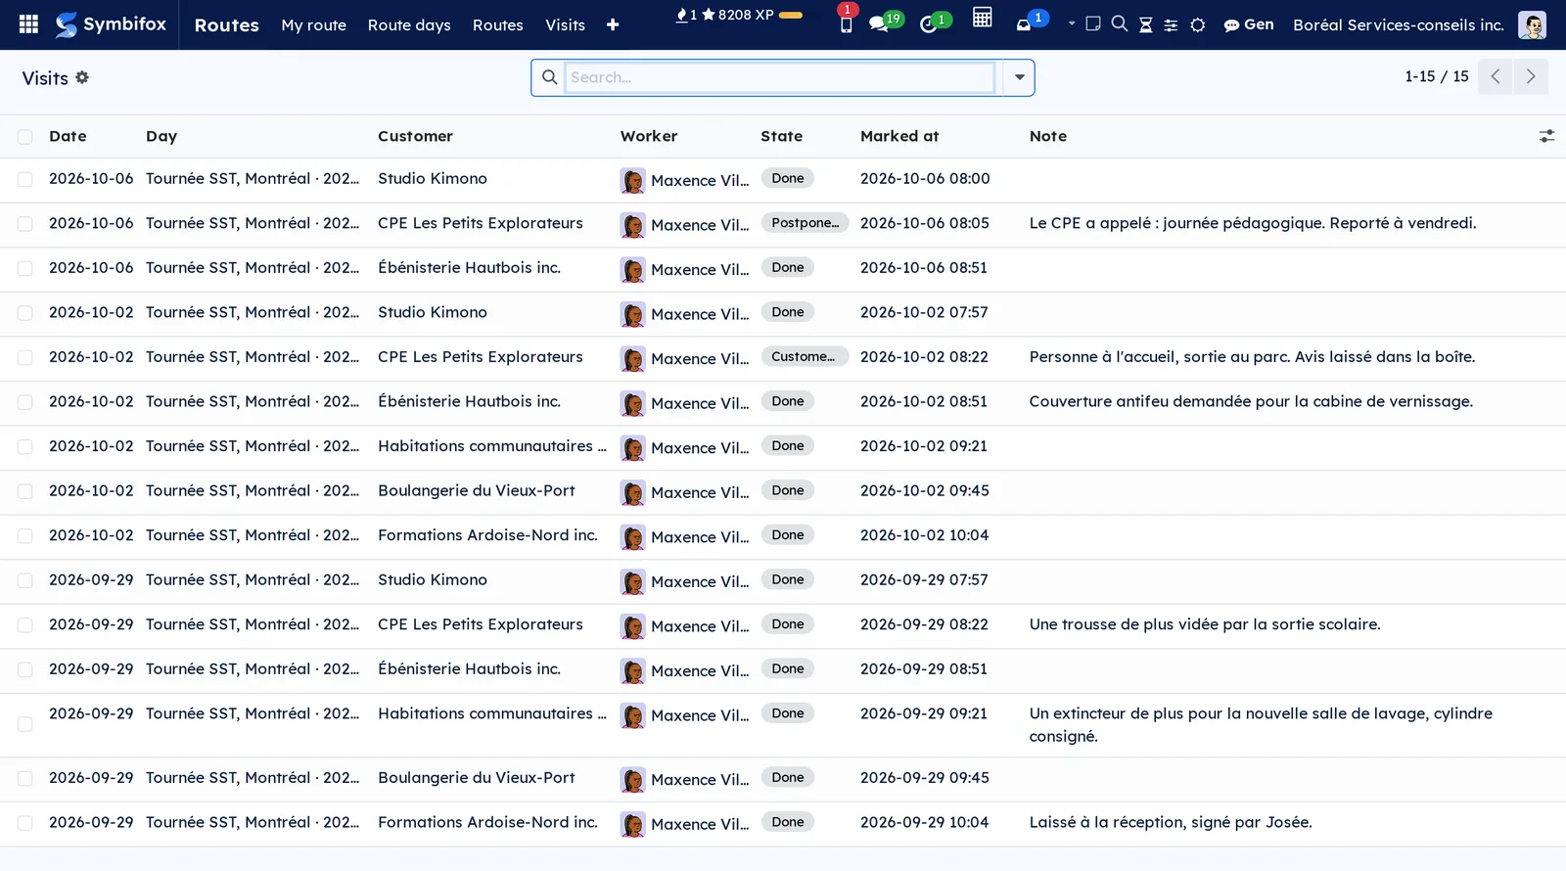Screen dimensions: 1566x871
Task: Open the Gen chat button
Action: pyautogui.click(x=1249, y=24)
